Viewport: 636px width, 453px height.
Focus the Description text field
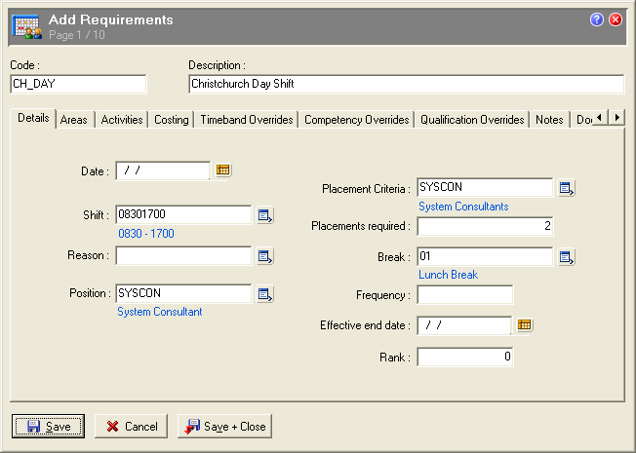405,84
